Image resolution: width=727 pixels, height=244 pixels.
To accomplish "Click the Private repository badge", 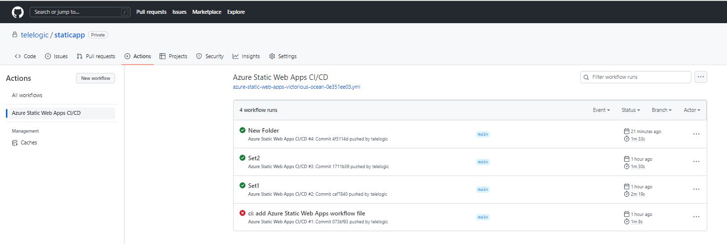I will (x=98, y=35).
